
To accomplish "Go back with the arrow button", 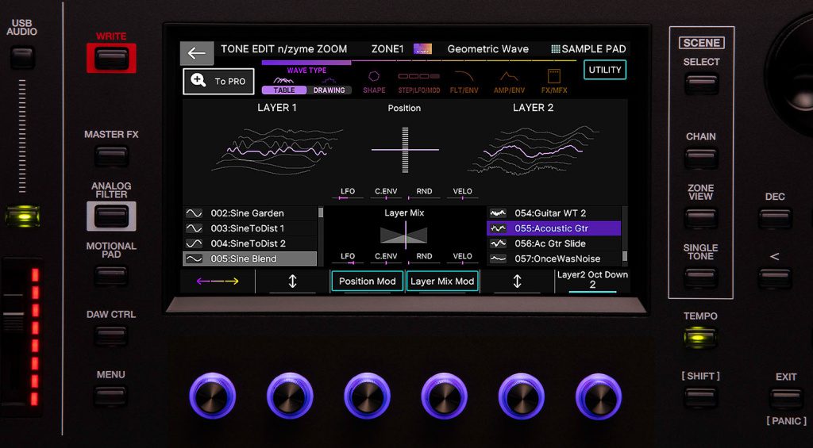I will pyautogui.click(x=197, y=53).
